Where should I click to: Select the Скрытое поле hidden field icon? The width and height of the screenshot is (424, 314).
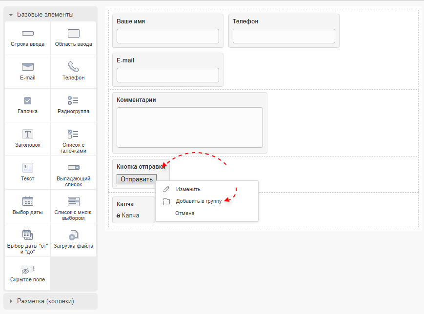point(27,270)
